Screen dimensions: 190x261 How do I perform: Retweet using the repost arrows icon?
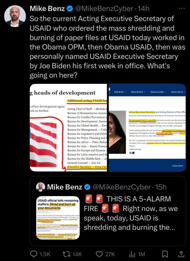[x=66, y=254]
